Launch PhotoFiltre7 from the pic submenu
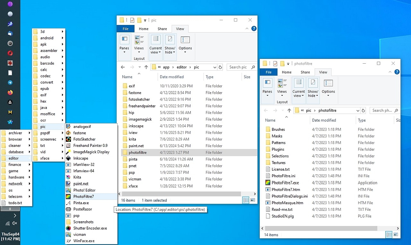 [x=91, y=196]
